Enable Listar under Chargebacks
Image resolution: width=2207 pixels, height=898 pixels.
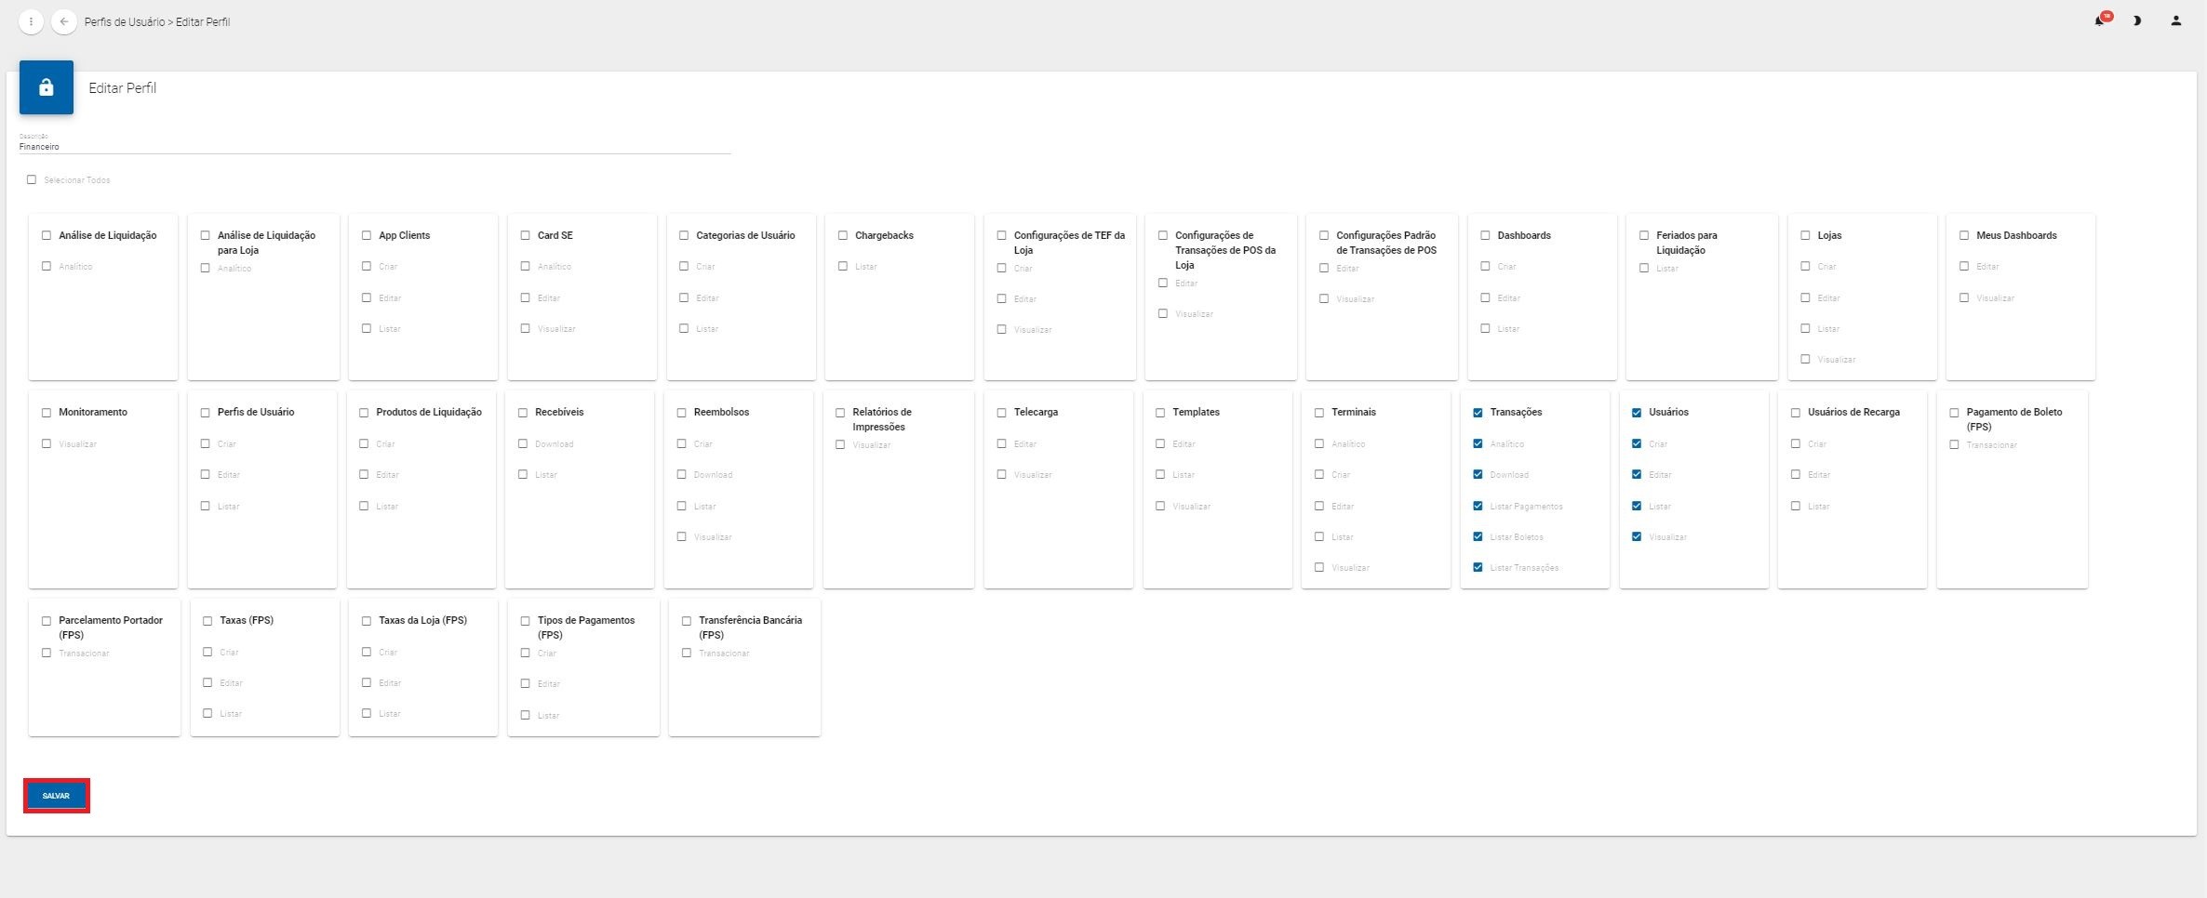(843, 267)
